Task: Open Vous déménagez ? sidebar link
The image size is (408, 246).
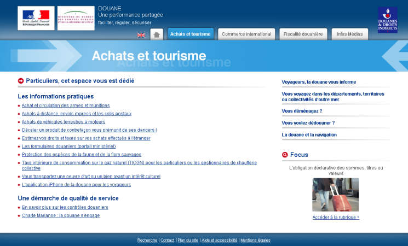Action: [x=302, y=111]
